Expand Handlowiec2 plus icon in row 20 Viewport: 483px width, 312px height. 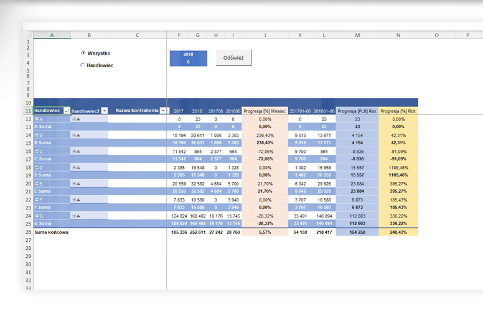[x=74, y=183]
